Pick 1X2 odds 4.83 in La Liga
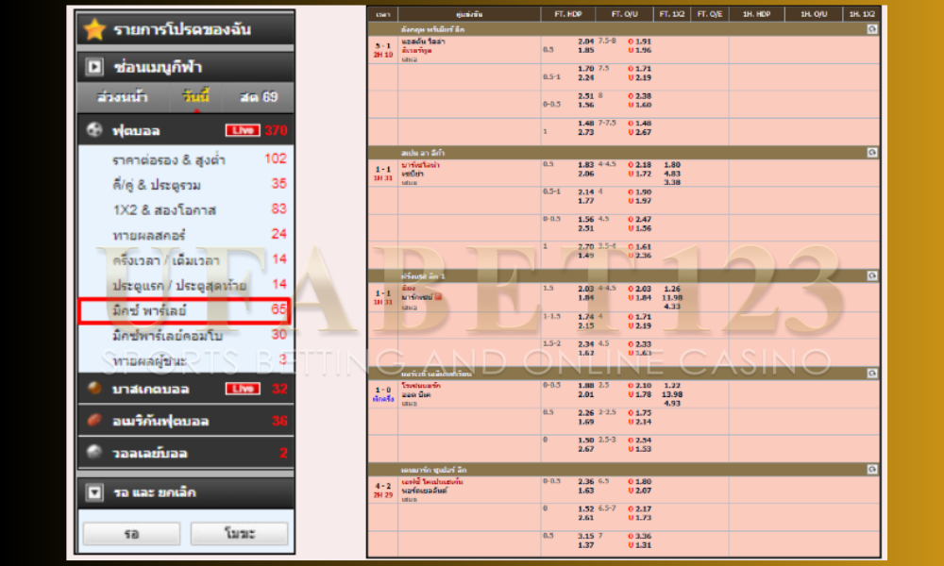944x566 pixels. (x=672, y=174)
